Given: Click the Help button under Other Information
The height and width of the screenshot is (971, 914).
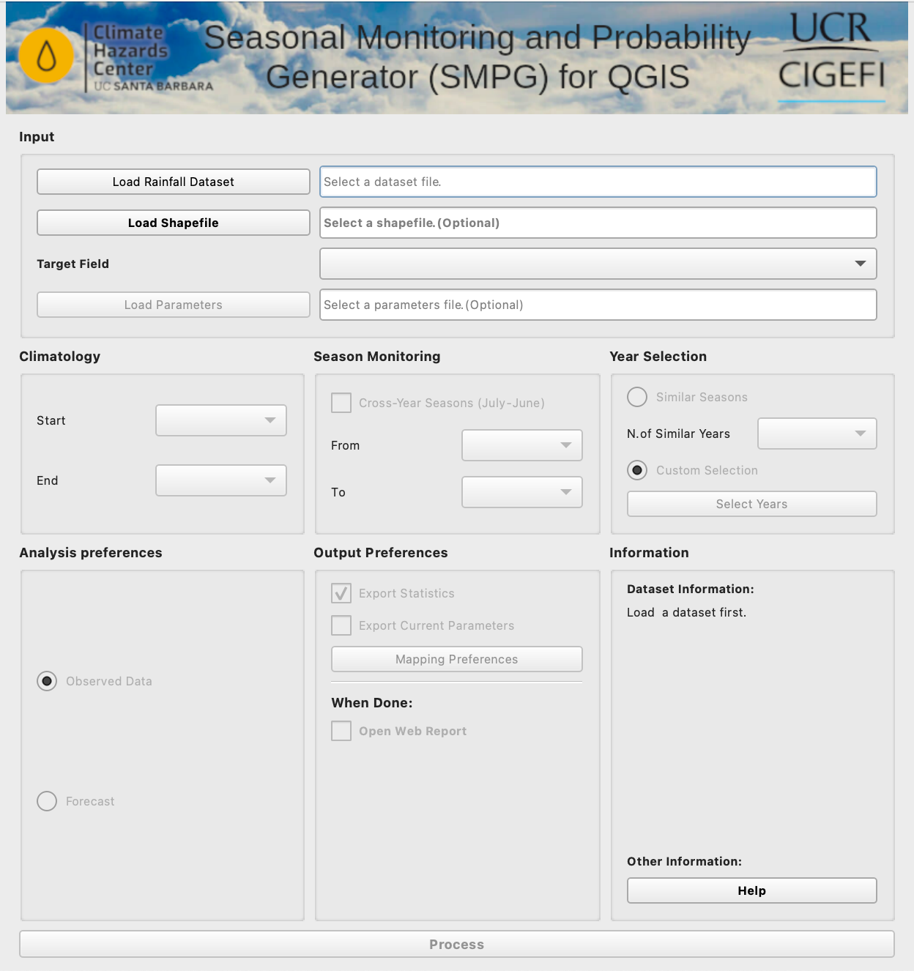Looking at the screenshot, I should (751, 890).
